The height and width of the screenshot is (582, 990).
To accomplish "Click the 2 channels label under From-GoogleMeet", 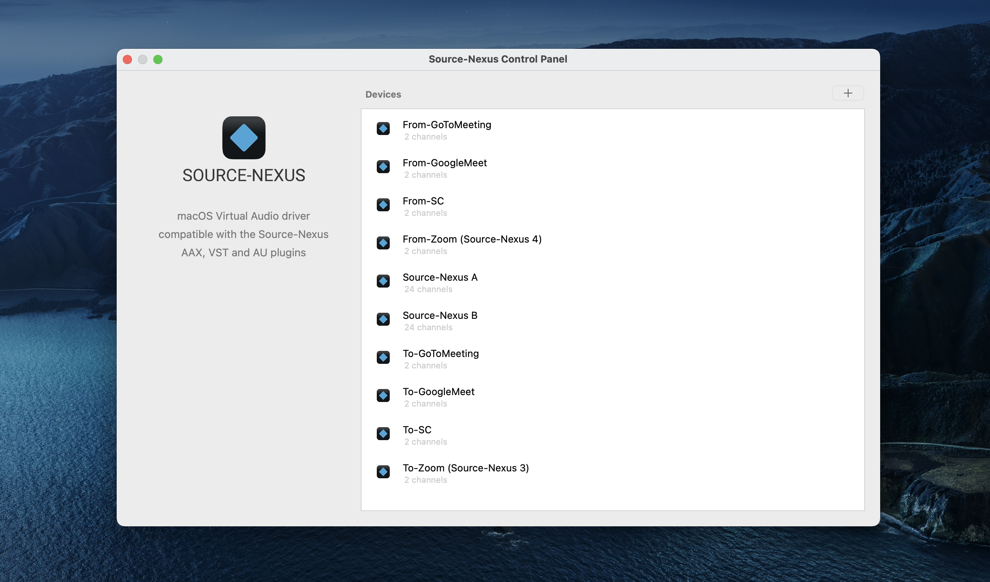I will (x=426, y=175).
